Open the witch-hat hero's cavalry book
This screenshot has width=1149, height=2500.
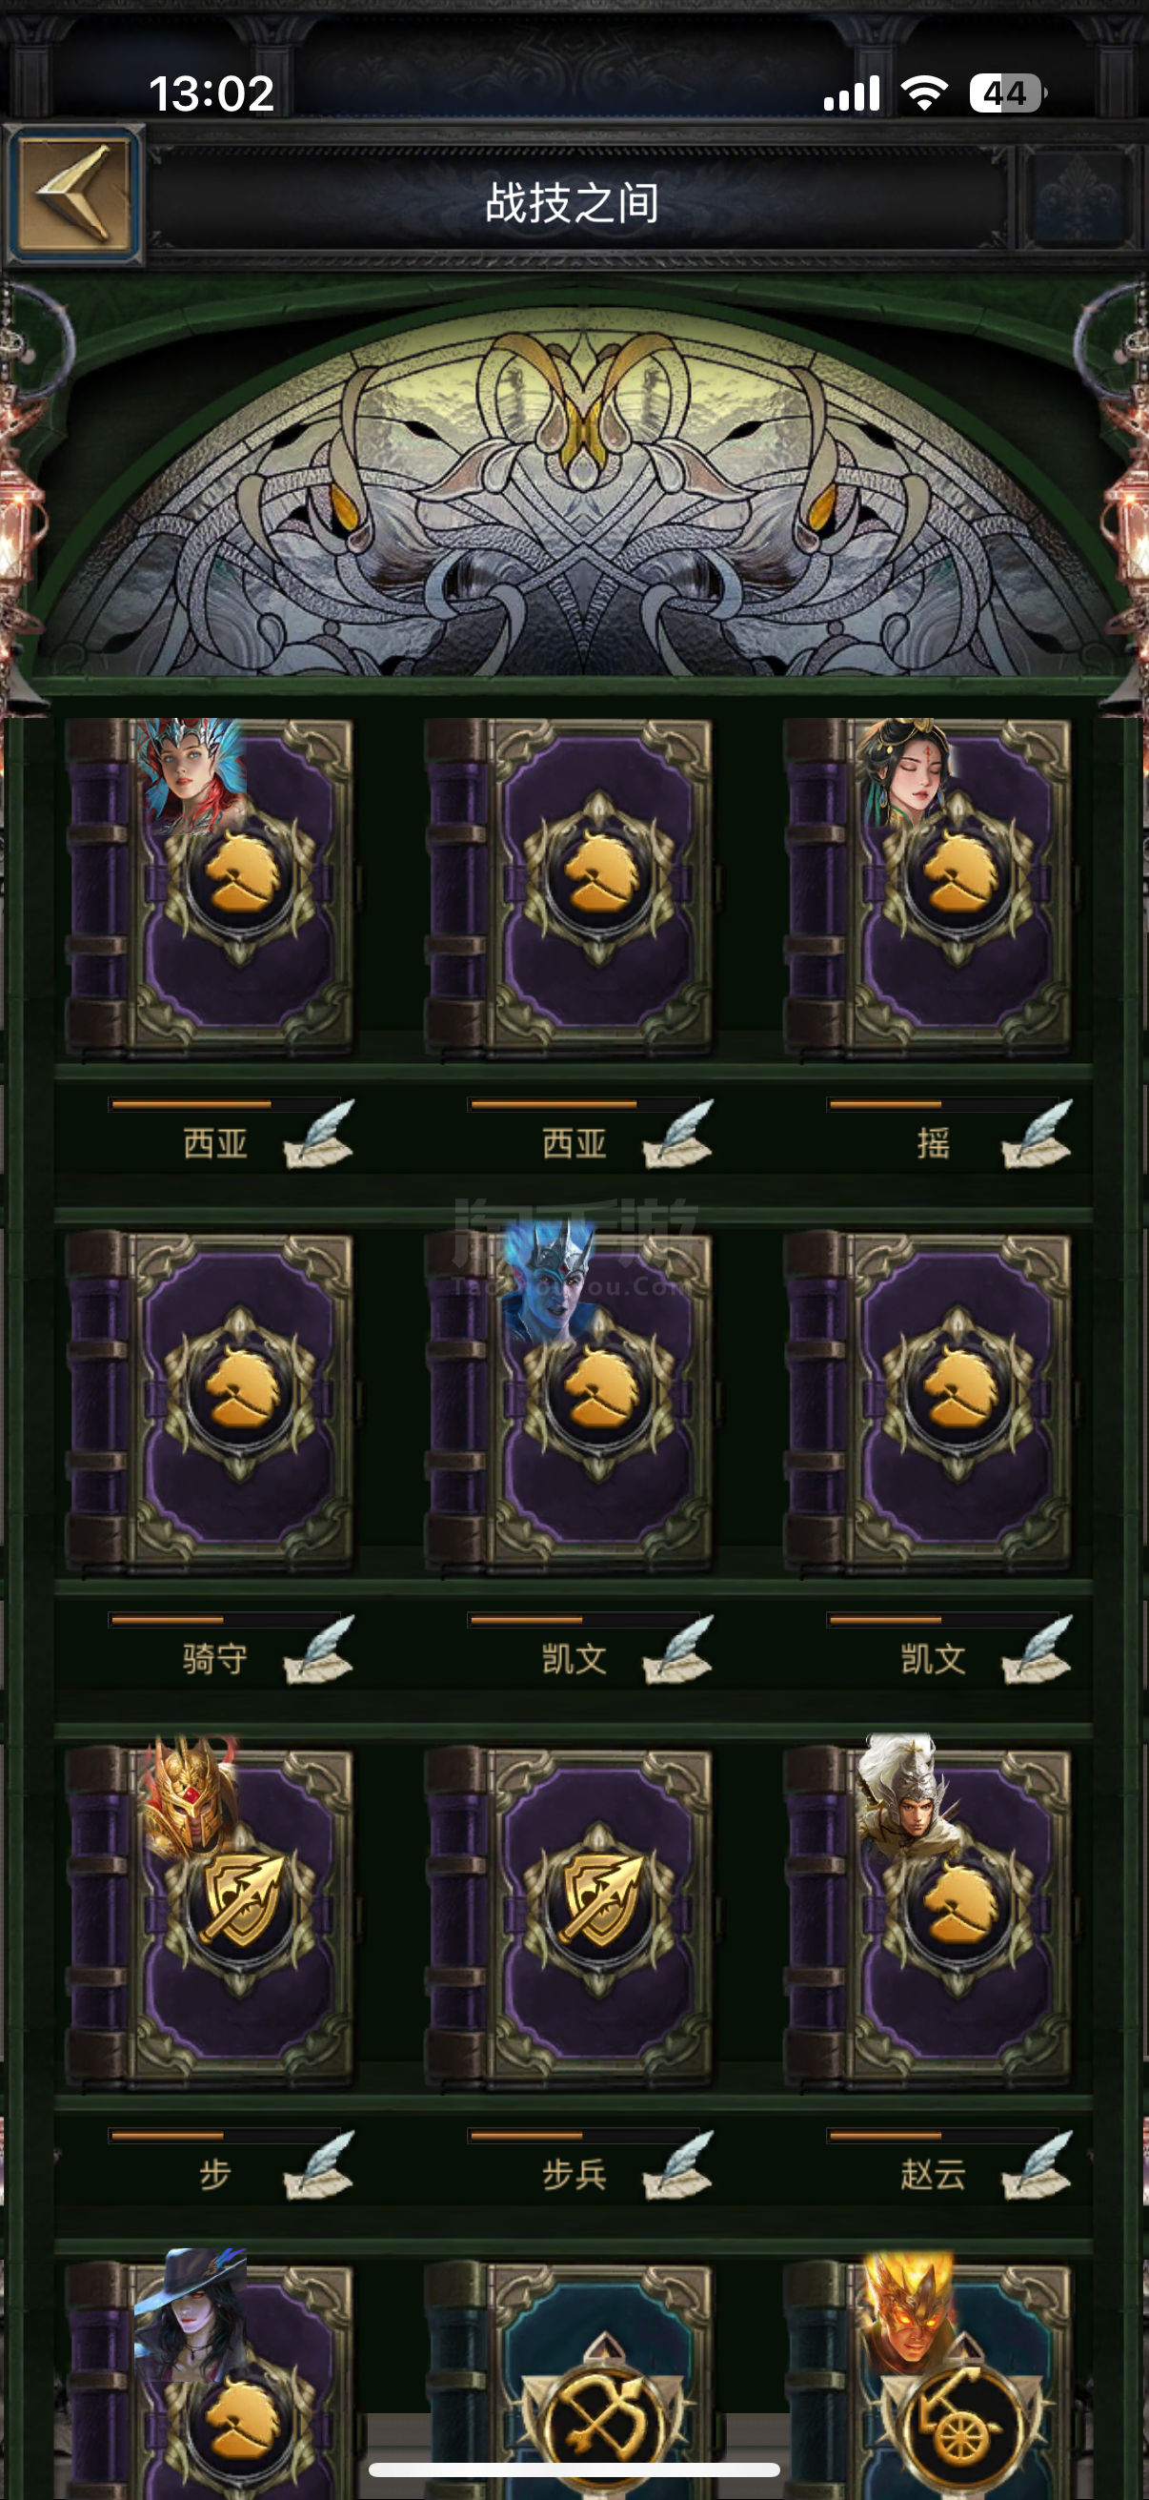tap(210, 2378)
